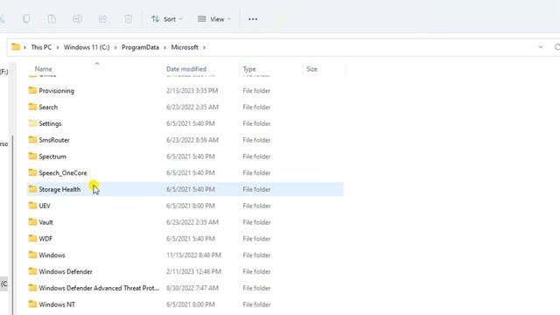This screenshot has width=560, height=315.
Task: Select the Windows Defender folder icon
Action: (x=32, y=271)
